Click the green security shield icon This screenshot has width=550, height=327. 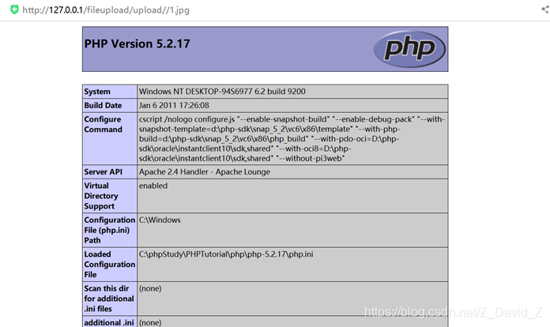tap(14, 9)
